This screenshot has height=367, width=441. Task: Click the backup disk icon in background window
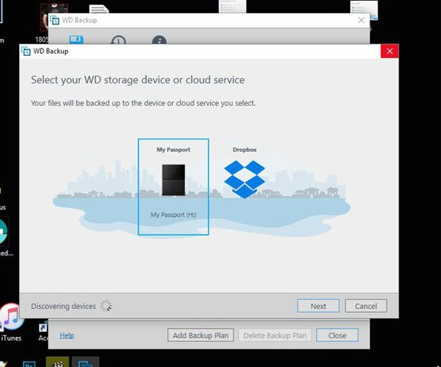(x=76, y=42)
